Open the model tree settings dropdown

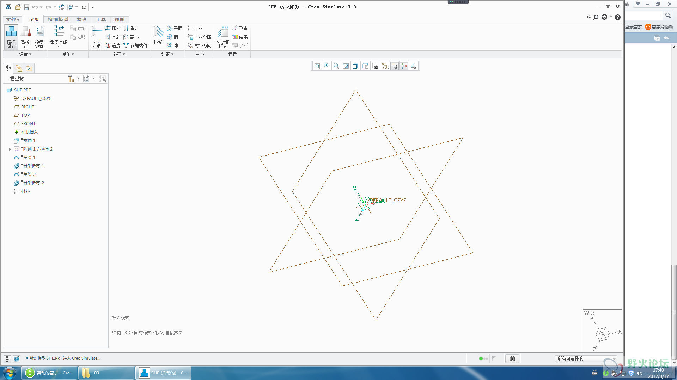(x=74, y=78)
